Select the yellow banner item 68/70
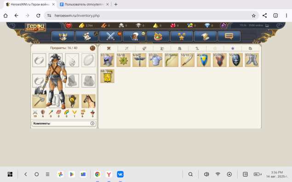Image resolution: width=292 pixels, height=182 pixels. click(107, 76)
